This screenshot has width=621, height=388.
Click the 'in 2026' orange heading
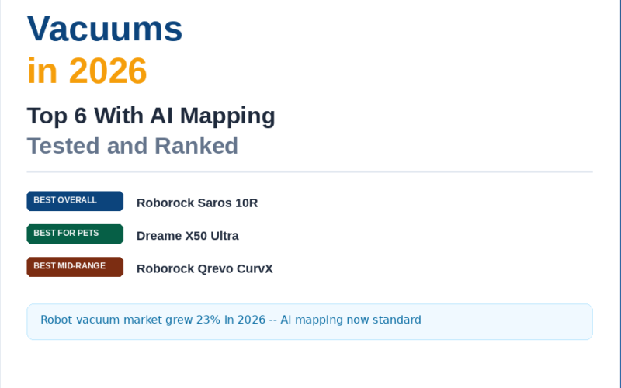pos(87,71)
